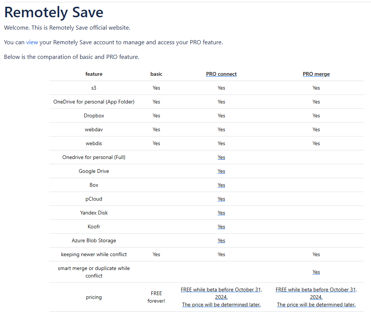
Task: Open the Koofr Yes link
Action: click(x=221, y=227)
